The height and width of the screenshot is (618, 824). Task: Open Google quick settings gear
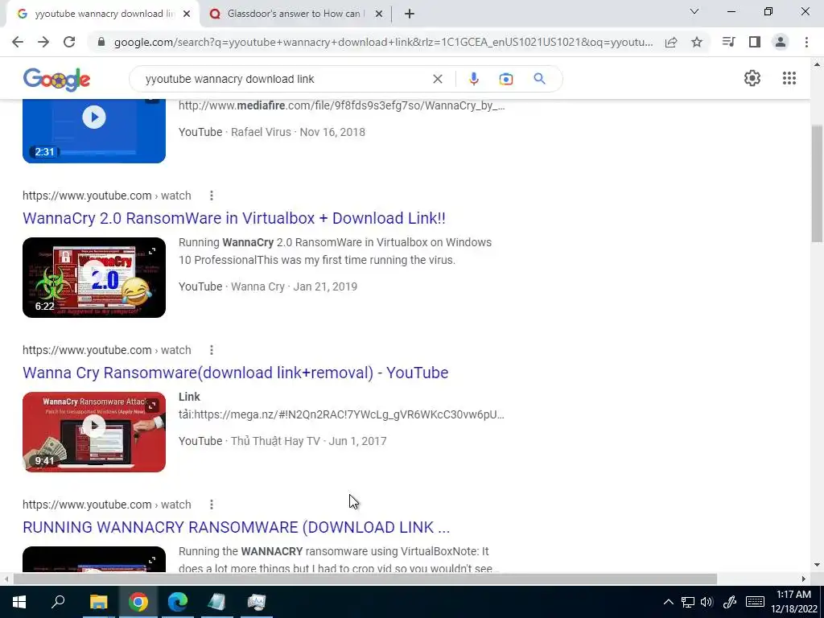click(752, 78)
